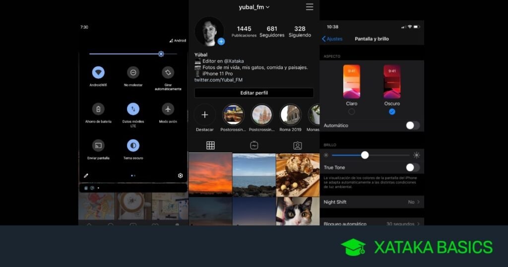Open the sea and rocks post
This screenshot has width=508, height=267.
[x=254, y=175]
